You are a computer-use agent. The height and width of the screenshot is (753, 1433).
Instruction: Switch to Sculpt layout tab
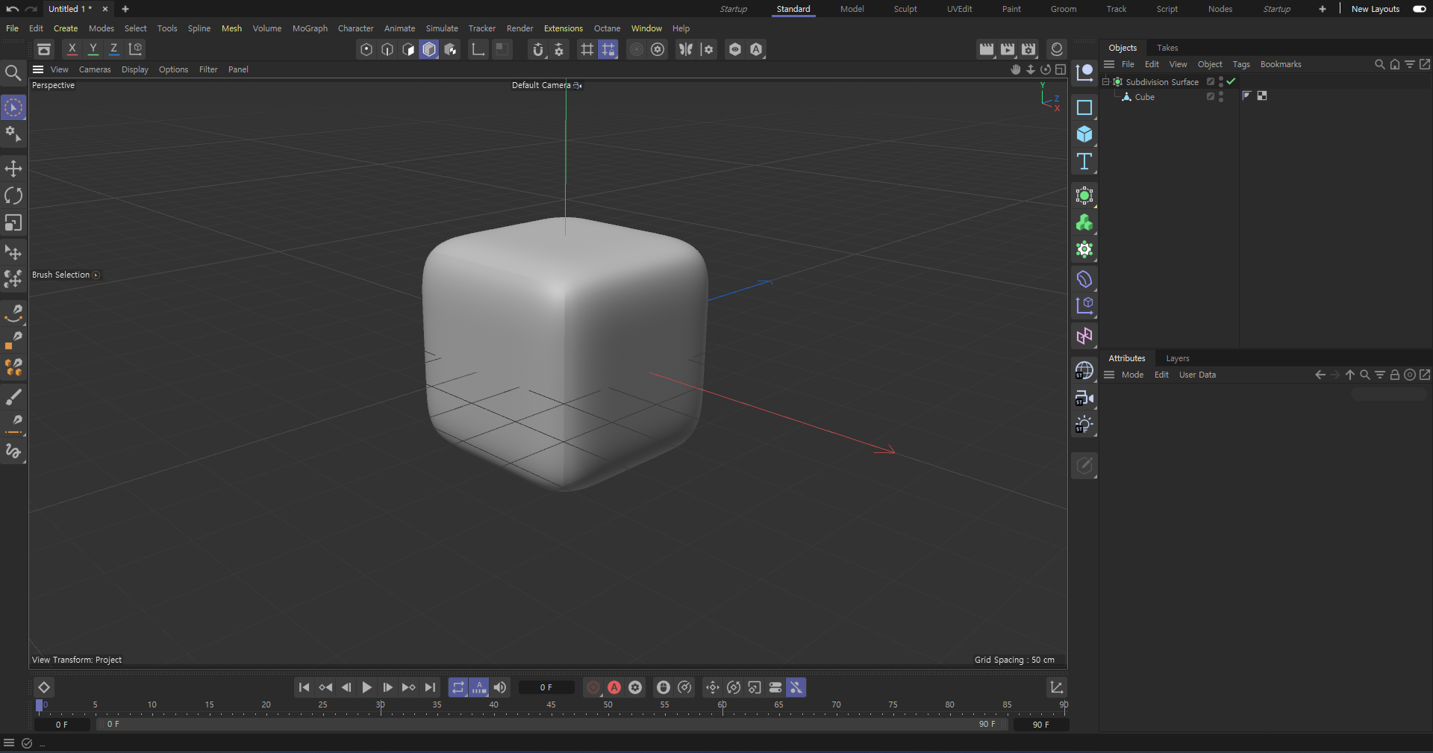[905, 9]
